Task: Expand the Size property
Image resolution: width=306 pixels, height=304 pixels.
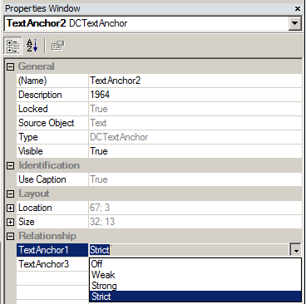Action: [10, 222]
